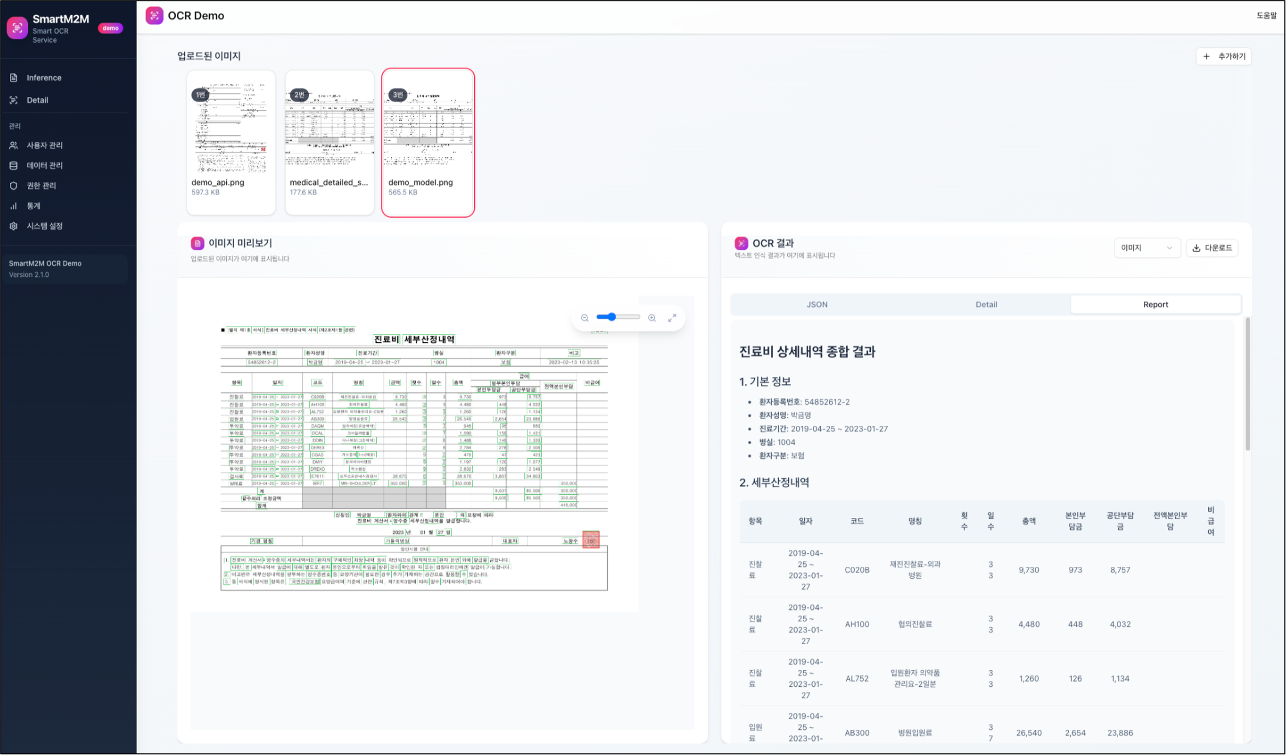Click the 다운로드 button
The width and height of the screenshot is (1286, 755).
1212,247
